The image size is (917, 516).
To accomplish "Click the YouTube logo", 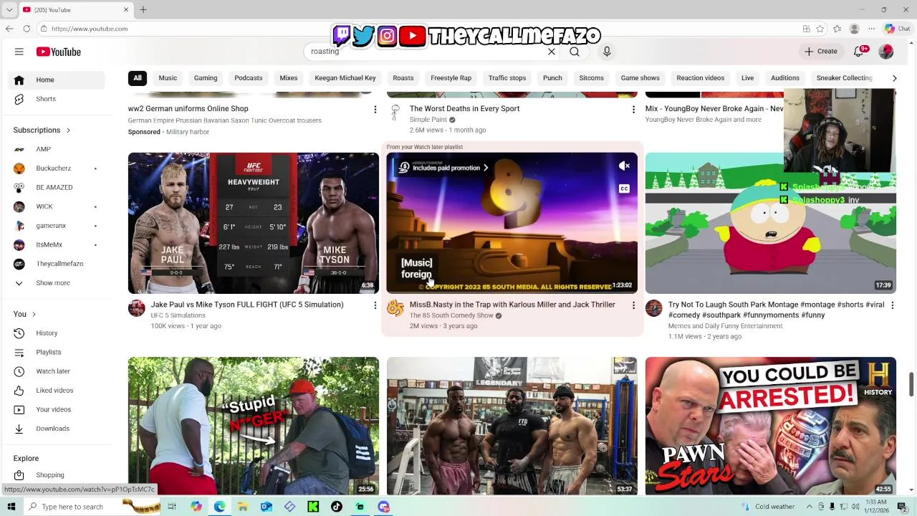I will pos(59,52).
